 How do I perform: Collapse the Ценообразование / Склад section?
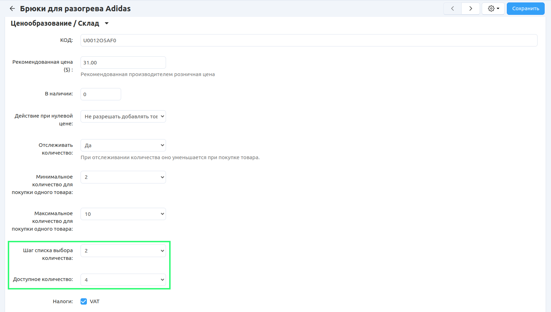(107, 24)
